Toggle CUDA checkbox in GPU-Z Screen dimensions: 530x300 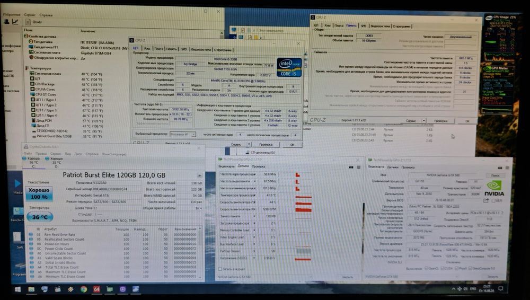coord(441,269)
